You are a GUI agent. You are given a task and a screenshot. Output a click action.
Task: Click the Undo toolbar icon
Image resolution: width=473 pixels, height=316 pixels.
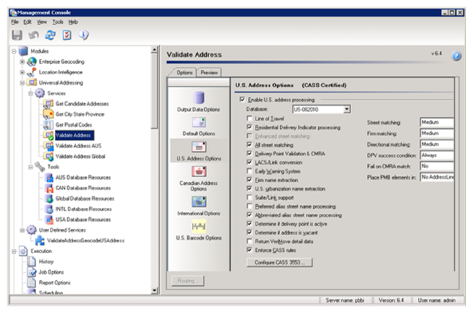tap(34, 35)
